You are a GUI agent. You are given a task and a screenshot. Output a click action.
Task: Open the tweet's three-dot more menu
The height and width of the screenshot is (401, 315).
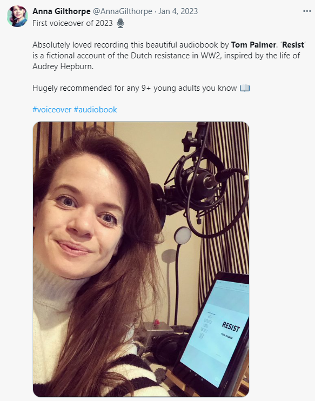(307, 11)
